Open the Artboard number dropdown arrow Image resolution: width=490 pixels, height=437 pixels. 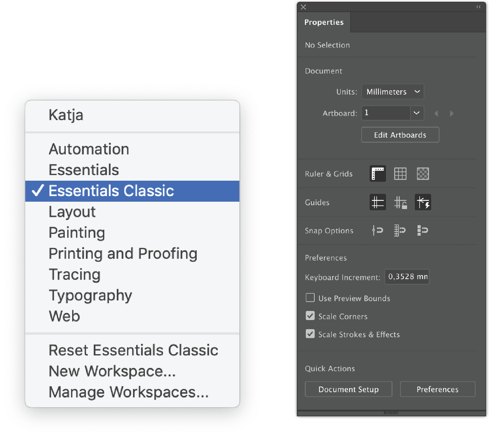[416, 113]
